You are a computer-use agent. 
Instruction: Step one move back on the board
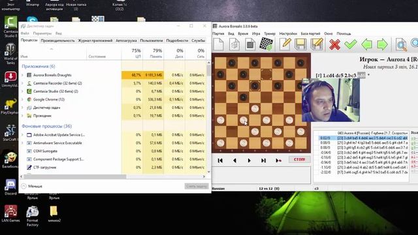[x=234, y=161]
